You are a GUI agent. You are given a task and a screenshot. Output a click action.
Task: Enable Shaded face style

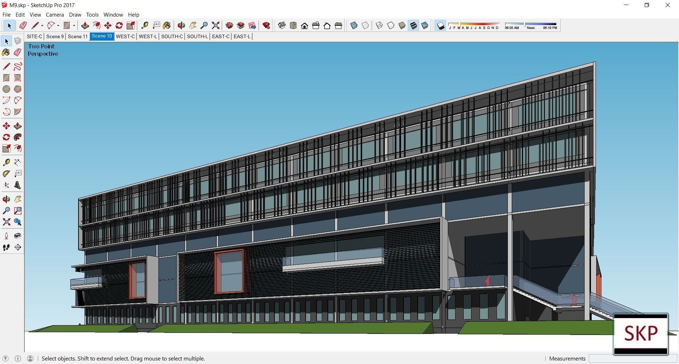click(x=402, y=25)
